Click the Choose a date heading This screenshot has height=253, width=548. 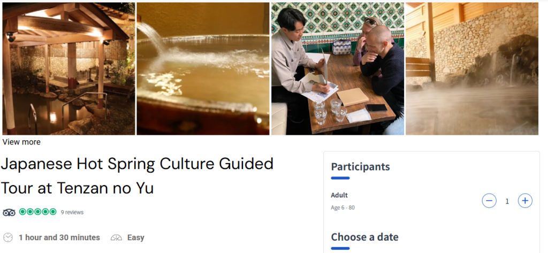click(x=364, y=237)
